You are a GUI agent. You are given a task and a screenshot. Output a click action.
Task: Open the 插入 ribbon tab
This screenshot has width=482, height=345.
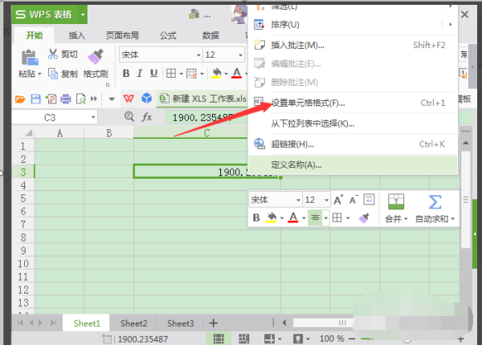coord(77,35)
